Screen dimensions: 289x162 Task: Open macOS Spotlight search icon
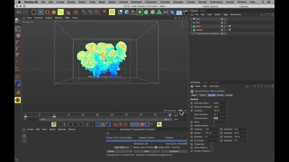[263, 2]
